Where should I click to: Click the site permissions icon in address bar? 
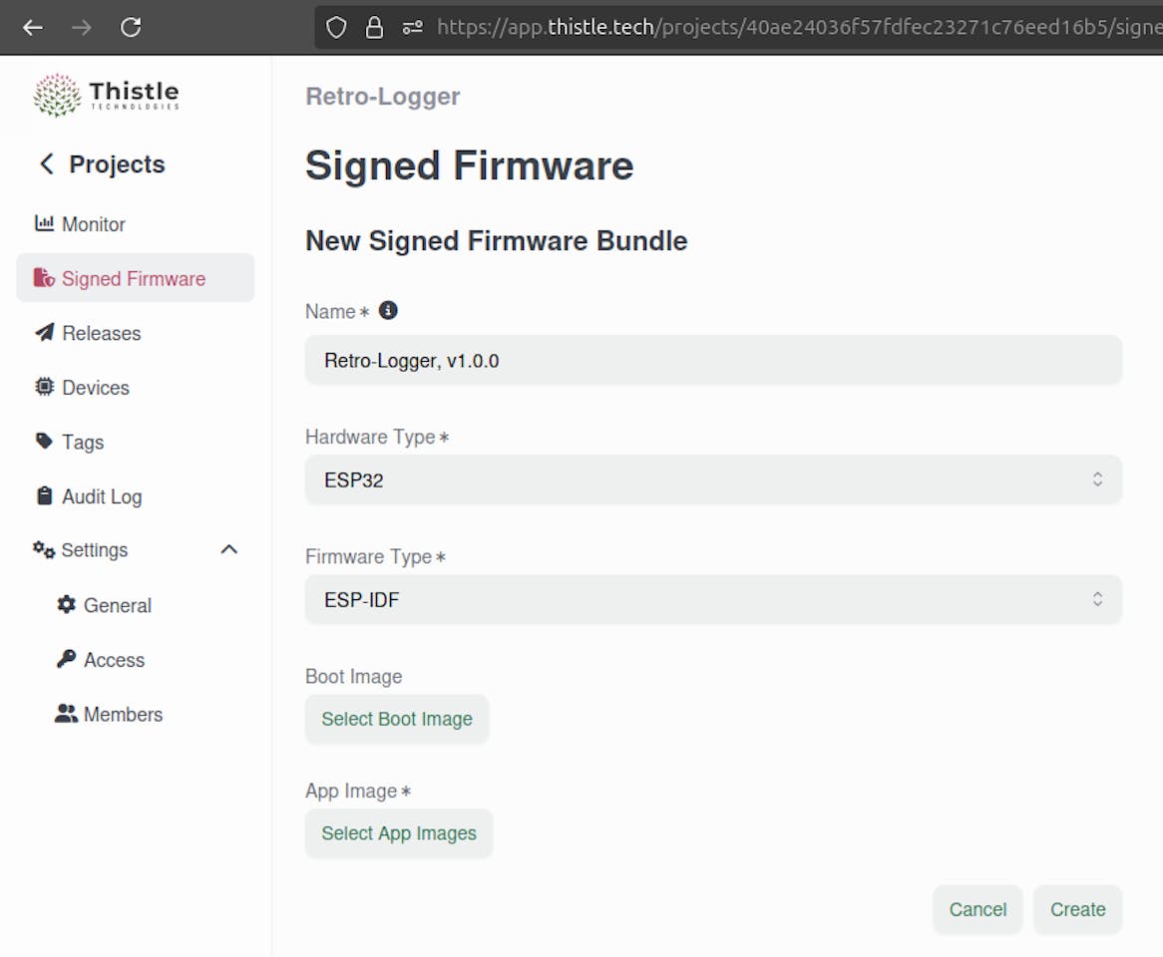tap(412, 27)
